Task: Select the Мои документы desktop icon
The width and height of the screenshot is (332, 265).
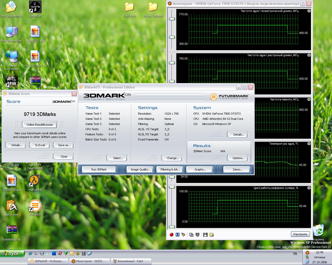Action: point(11,9)
